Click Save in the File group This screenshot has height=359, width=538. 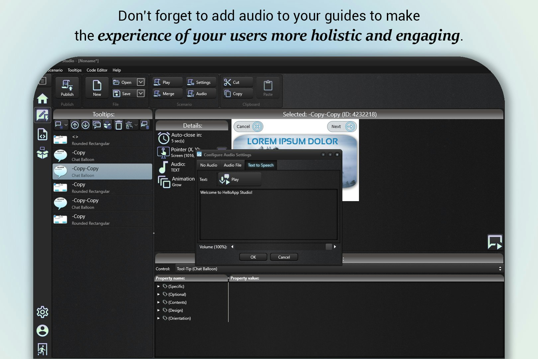point(124,94)
